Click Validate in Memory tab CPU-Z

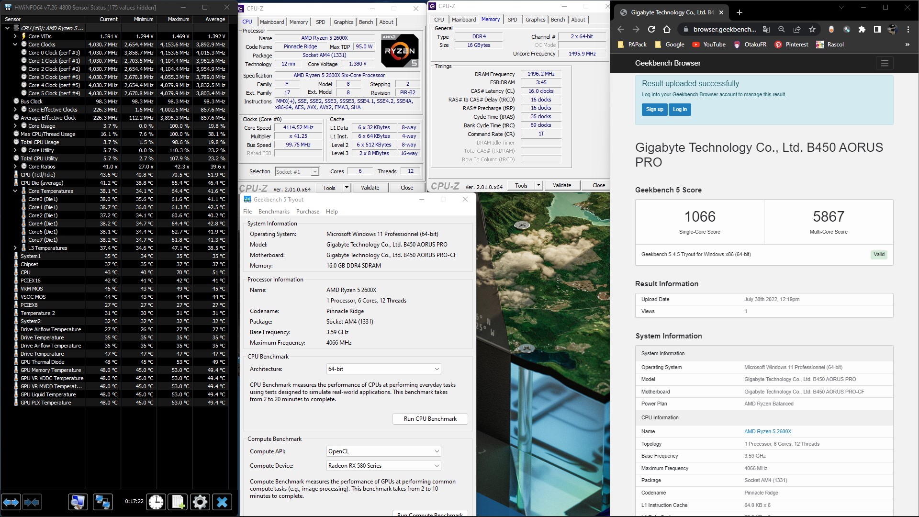point(562,185)
